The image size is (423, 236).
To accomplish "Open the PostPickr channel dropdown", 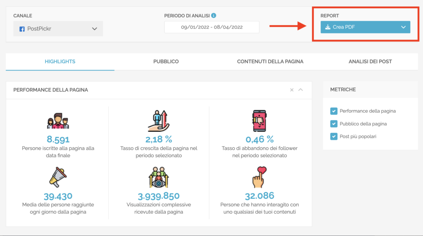I will tap(58, 28).
